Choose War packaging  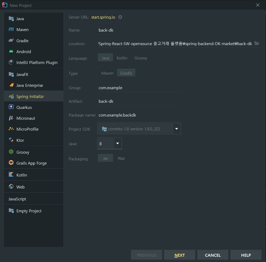point(121,158)
